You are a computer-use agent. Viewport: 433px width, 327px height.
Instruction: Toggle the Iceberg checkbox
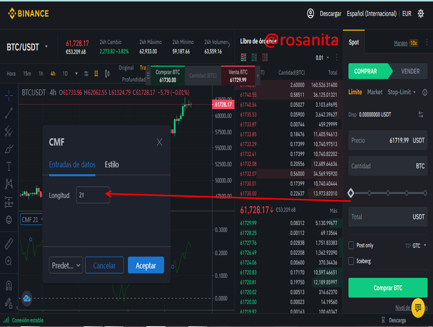[x=351, y=261]
